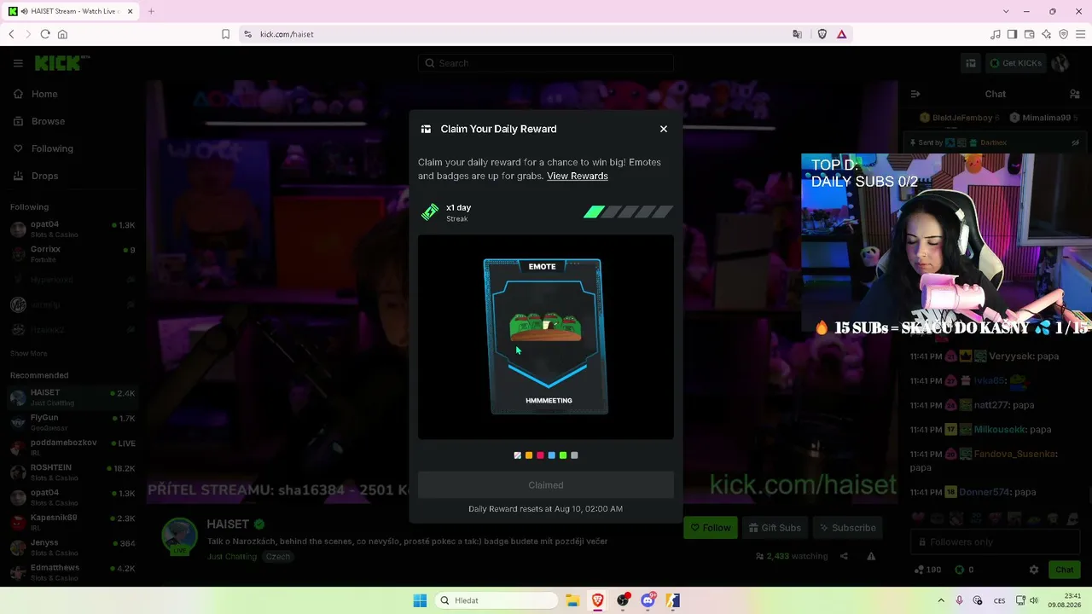This screenshot has height=614, width=1092.
Task: Bookmark this page icon
Action: coord(225,34)
